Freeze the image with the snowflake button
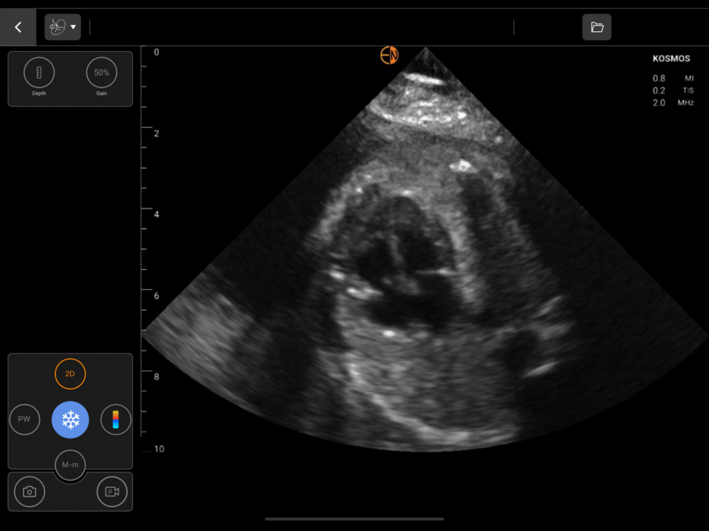Screen dimensions: 709x531 coord(70,420)
